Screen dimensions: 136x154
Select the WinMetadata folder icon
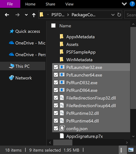[61, 59]
